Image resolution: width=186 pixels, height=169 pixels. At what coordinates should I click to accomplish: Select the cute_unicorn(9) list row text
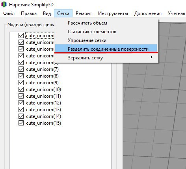[x=42, y=83]
